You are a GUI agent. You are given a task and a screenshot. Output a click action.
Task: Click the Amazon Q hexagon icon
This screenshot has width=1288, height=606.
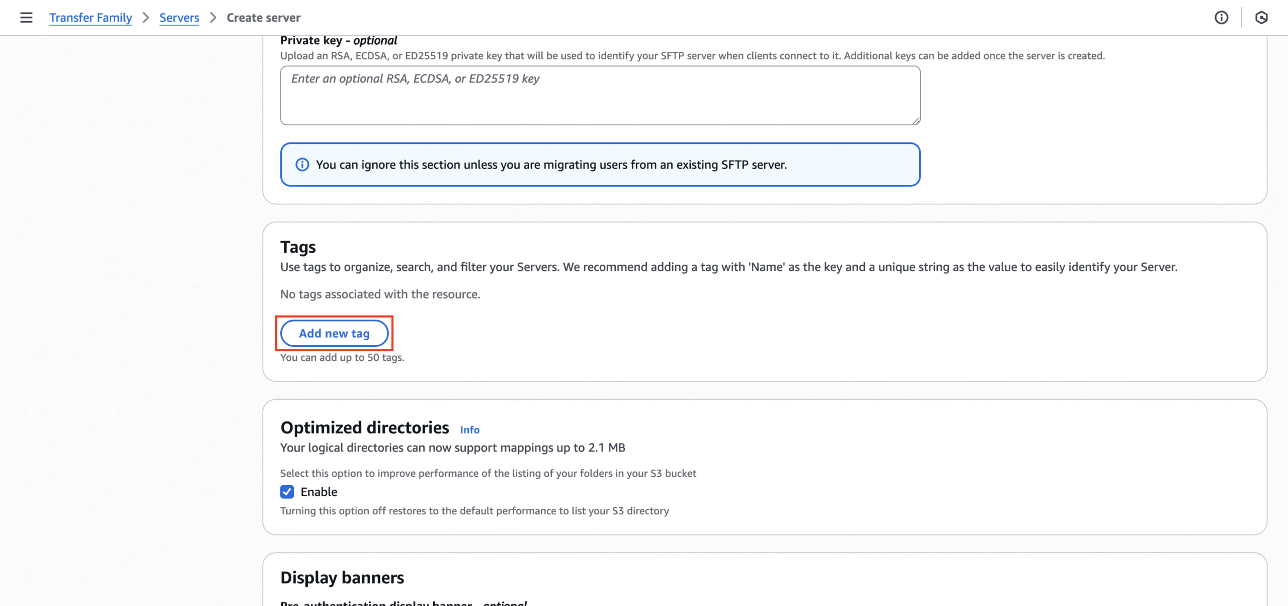(x=1261, y=18)
